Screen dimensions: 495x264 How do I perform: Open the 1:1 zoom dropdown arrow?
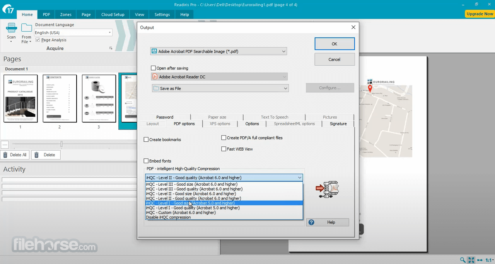[493, 260]
